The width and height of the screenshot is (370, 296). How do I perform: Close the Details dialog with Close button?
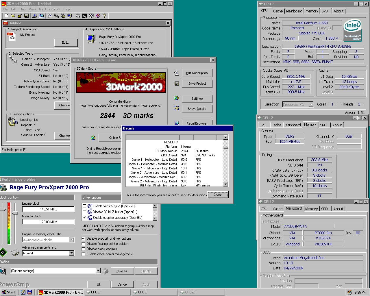218,195
